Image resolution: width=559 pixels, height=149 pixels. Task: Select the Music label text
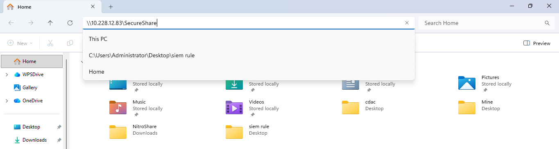[x=139, y=102]
